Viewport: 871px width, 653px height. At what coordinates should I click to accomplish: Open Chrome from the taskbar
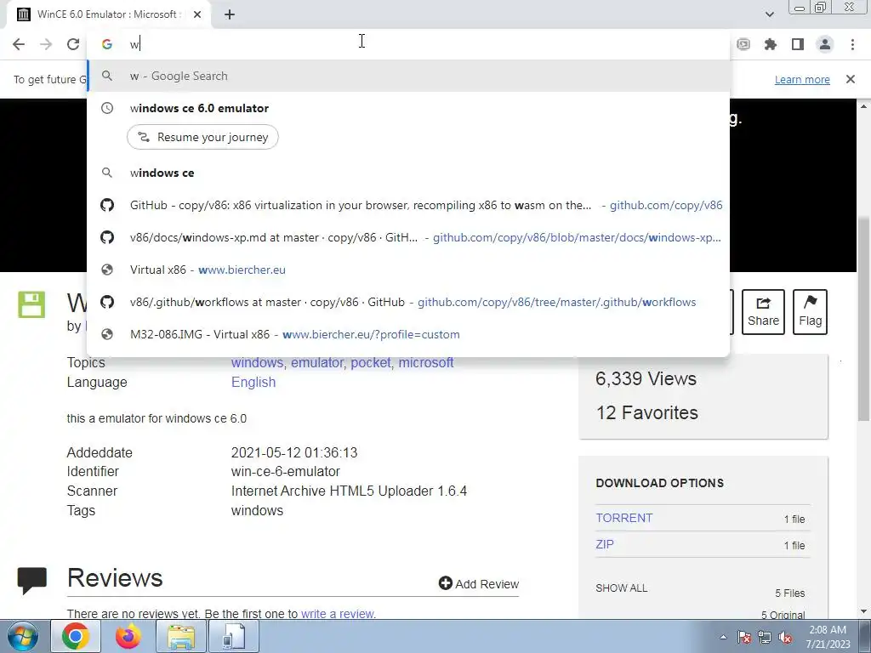point(76,636)
